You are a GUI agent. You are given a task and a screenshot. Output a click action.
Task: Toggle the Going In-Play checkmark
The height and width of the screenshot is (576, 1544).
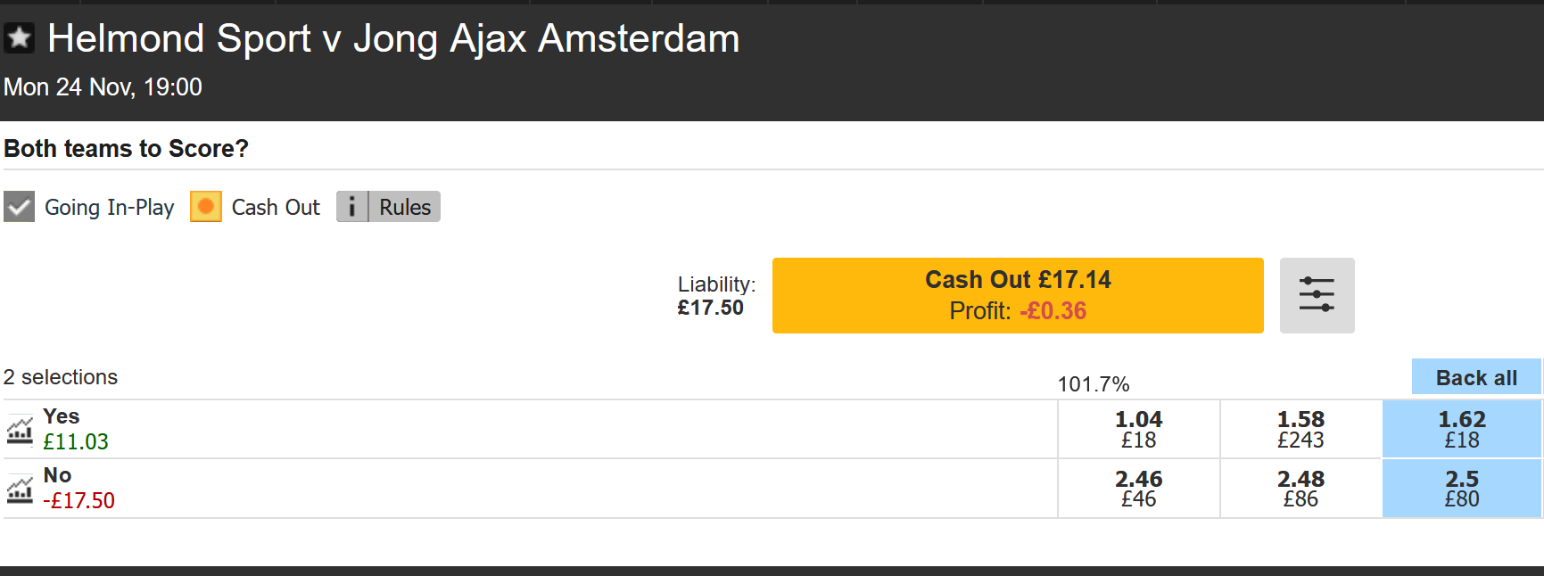pos(19,207)
